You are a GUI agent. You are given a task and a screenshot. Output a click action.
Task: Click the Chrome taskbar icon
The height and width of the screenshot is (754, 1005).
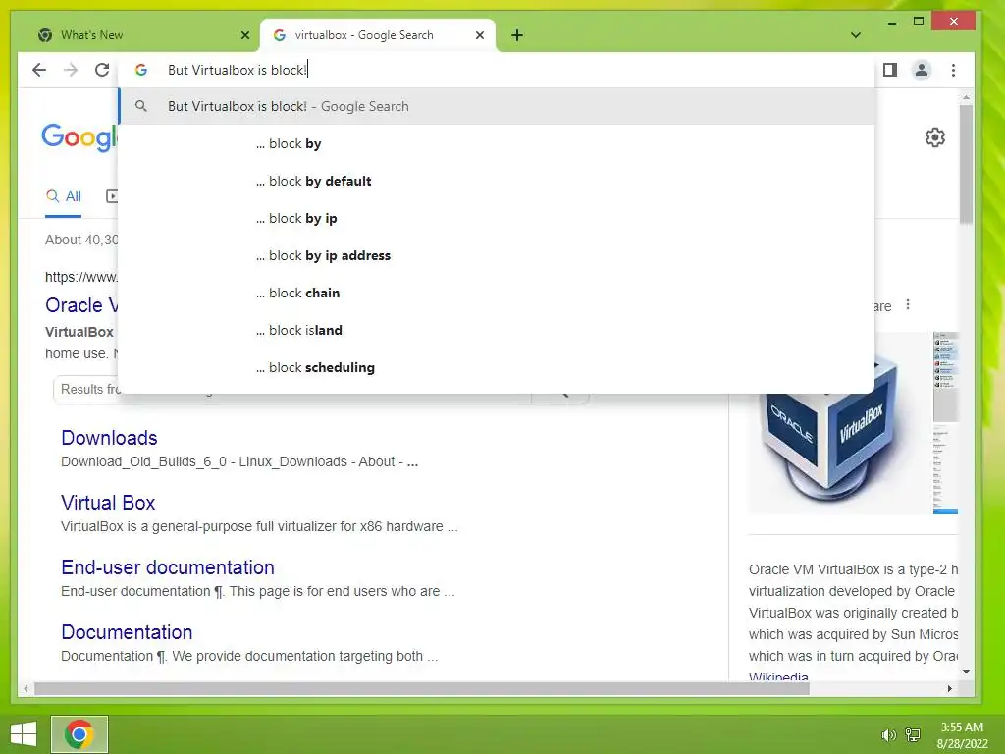tap(79, 734)
